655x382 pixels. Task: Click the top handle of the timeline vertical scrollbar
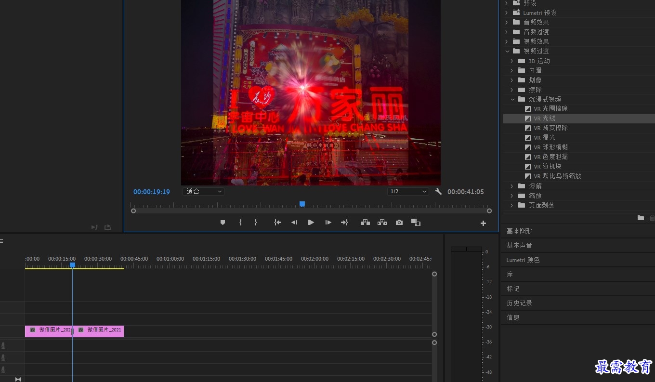434,274
